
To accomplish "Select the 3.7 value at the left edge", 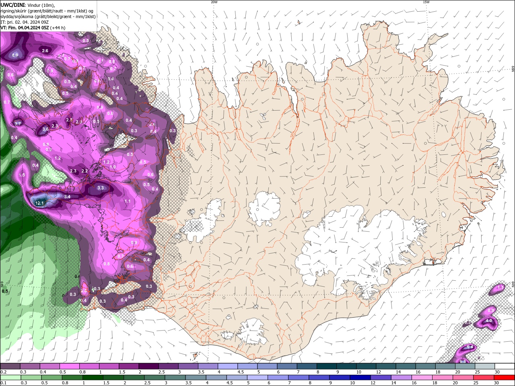I will [x=18, y=123].
